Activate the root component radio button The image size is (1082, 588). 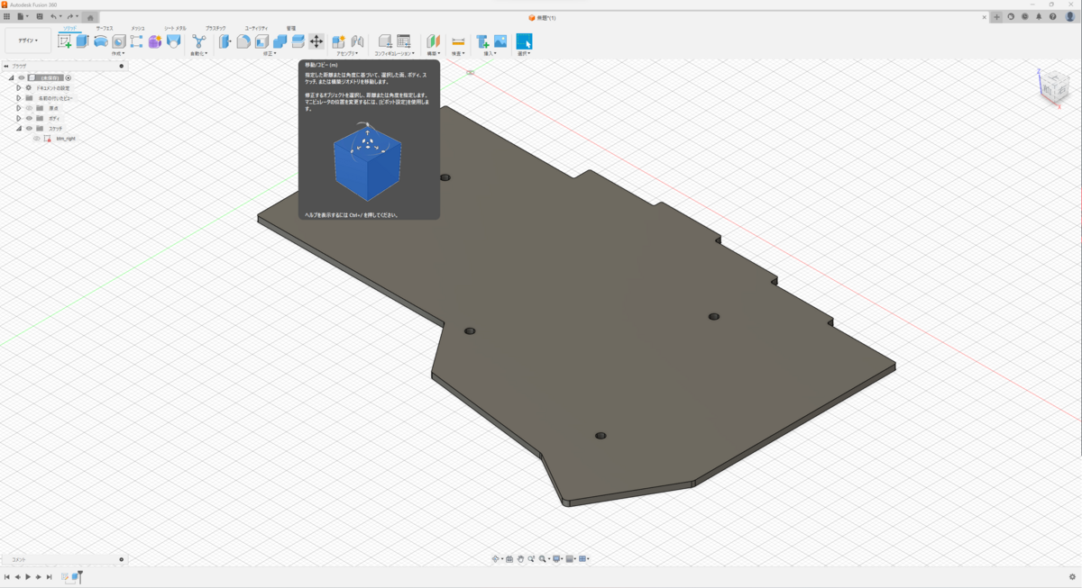click(68, 77)
